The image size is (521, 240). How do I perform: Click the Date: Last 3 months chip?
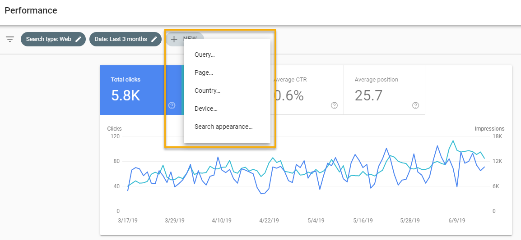[125, 39]
